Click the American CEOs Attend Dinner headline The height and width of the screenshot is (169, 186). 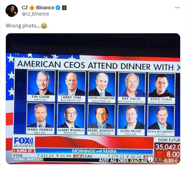coord(99,65)
